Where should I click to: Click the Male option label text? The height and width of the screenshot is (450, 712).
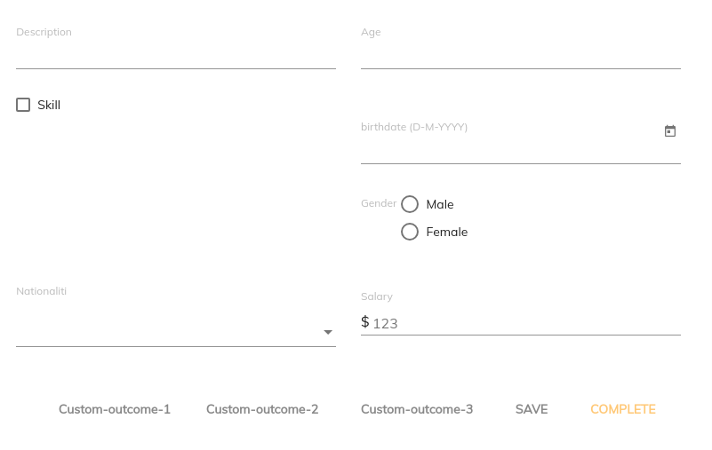pos(440,204)
